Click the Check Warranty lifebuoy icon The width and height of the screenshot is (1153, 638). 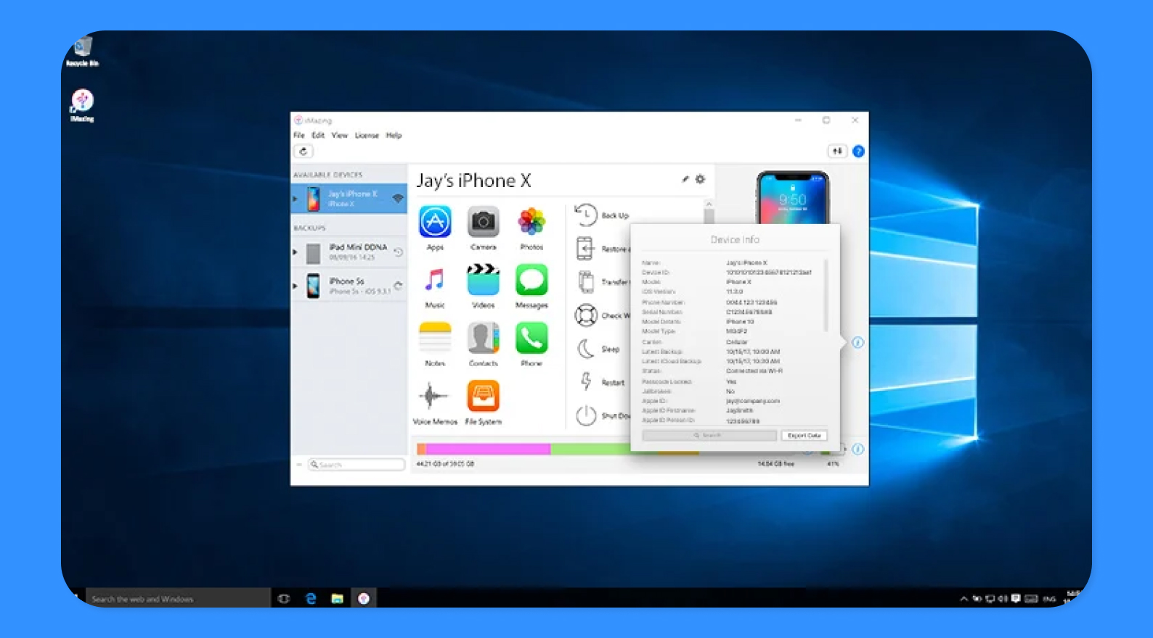(586, 315)
